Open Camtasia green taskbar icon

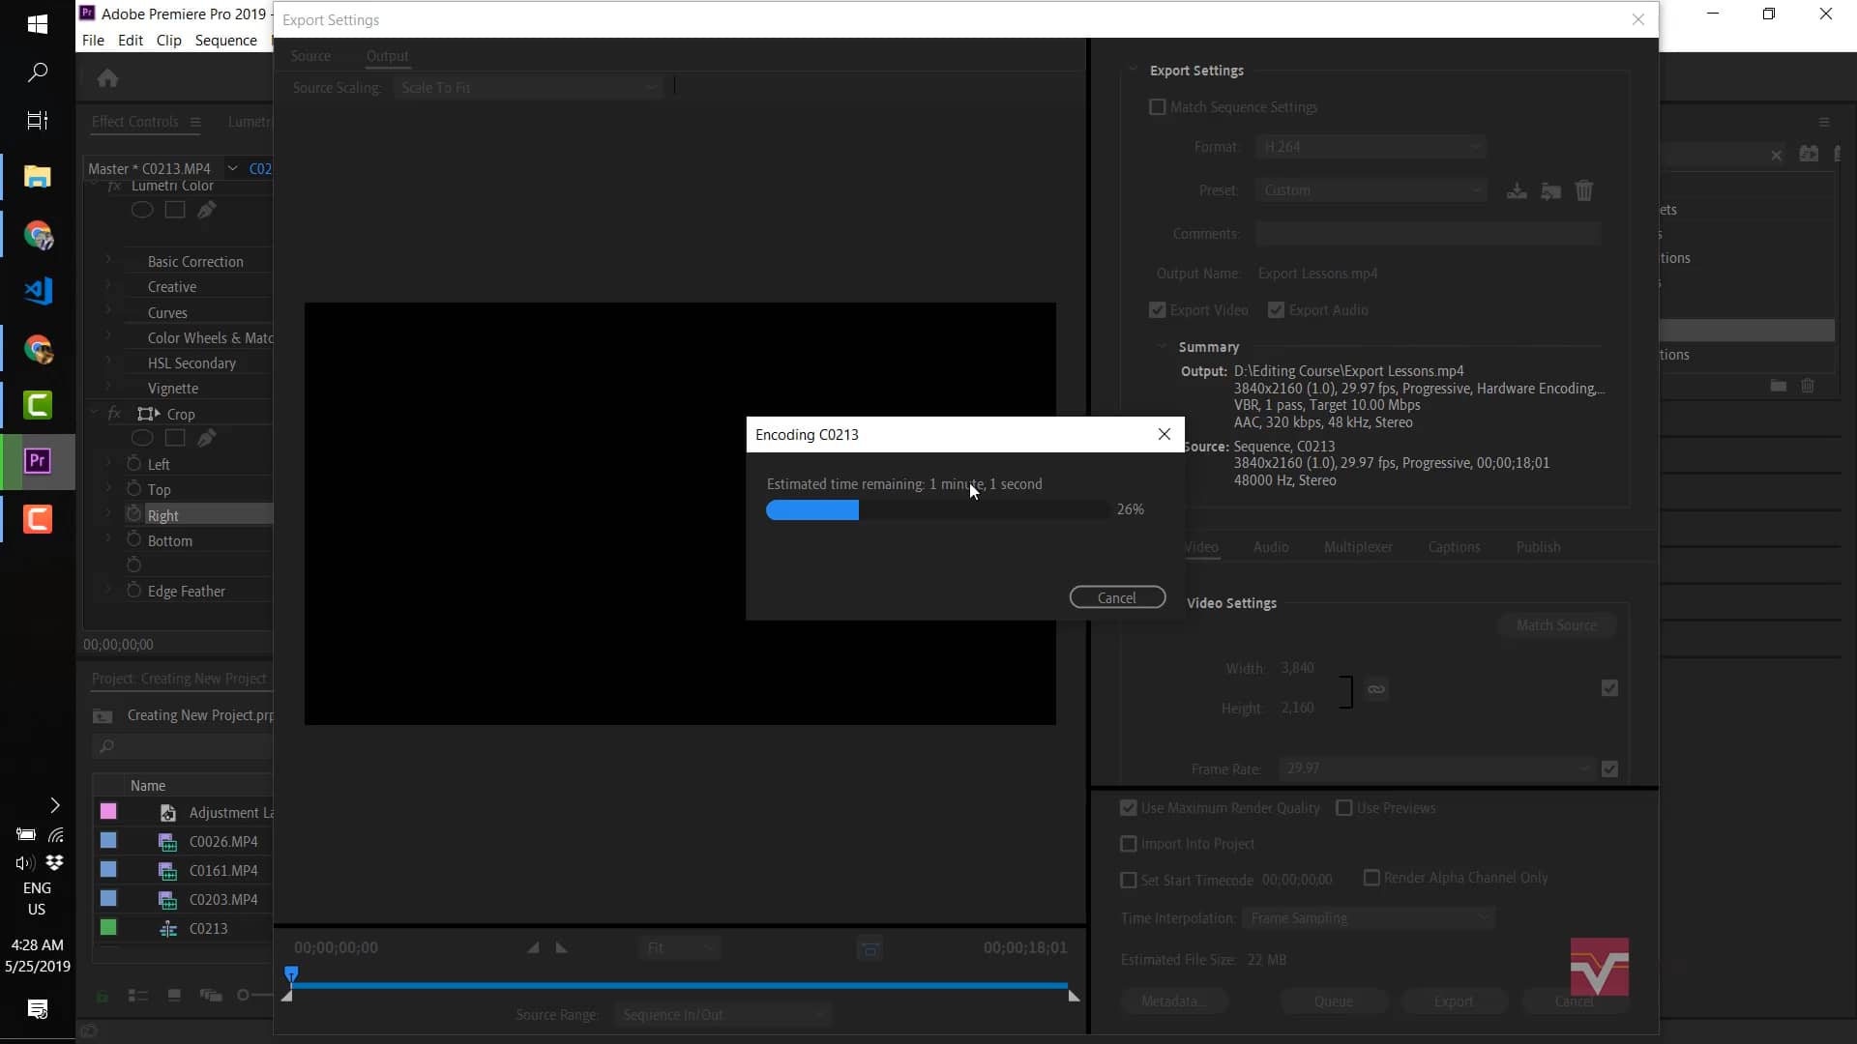38,405
